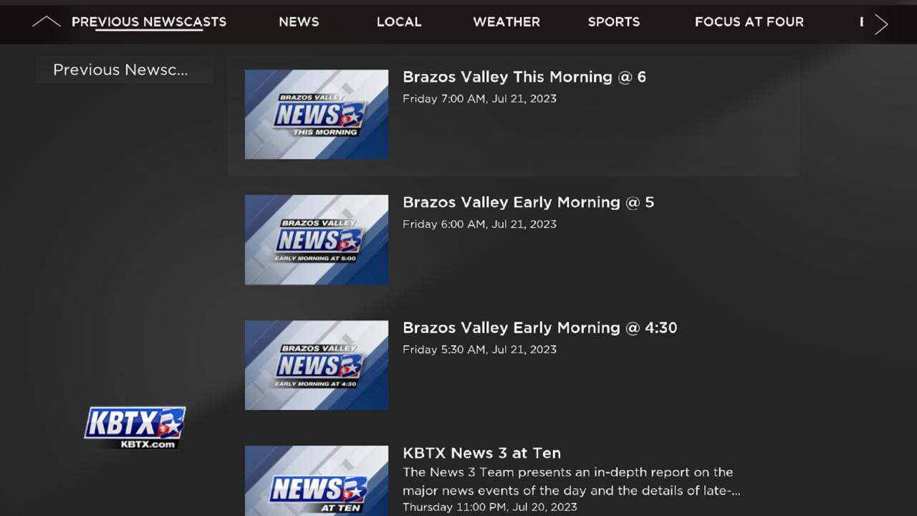Open Brazos Valley Early Morning @ 4:30 title
The image size is (917, 516).
540,328
